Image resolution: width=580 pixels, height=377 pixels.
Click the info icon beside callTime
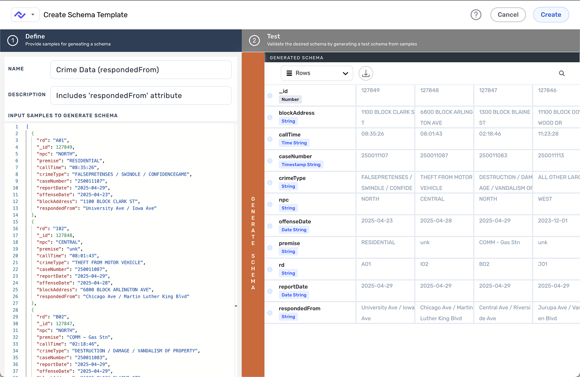(x=270, y=138)
